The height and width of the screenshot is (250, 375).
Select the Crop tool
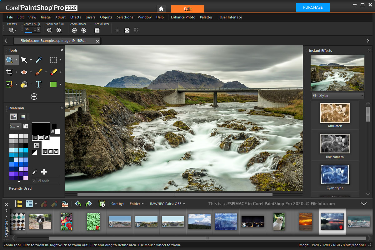[9, 72]
